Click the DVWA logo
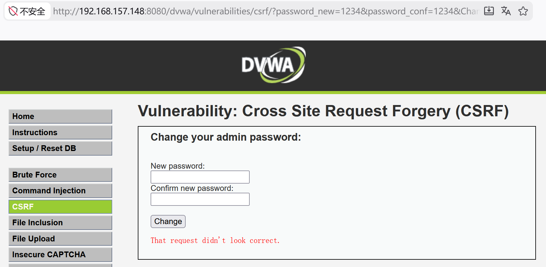 (273, 65)
